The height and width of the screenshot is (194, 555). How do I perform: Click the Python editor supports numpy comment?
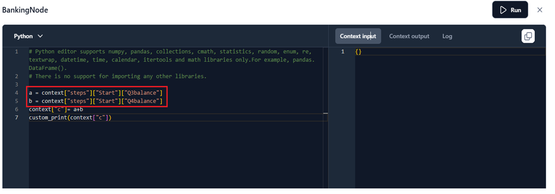coord(172,59)
